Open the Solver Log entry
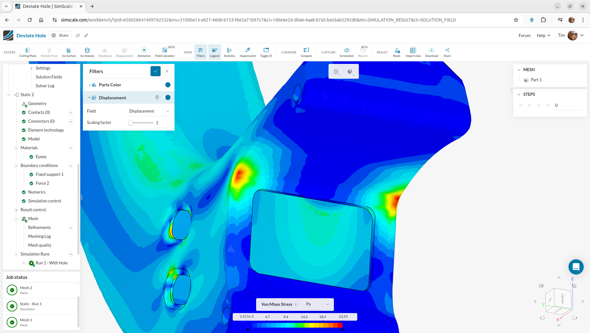 (45, 86)
